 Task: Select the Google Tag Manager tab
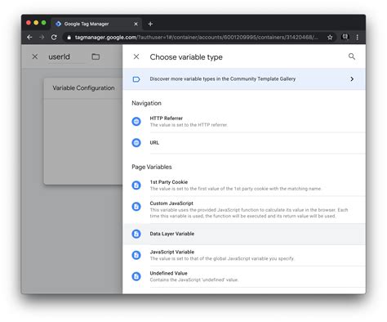[96, 24]
